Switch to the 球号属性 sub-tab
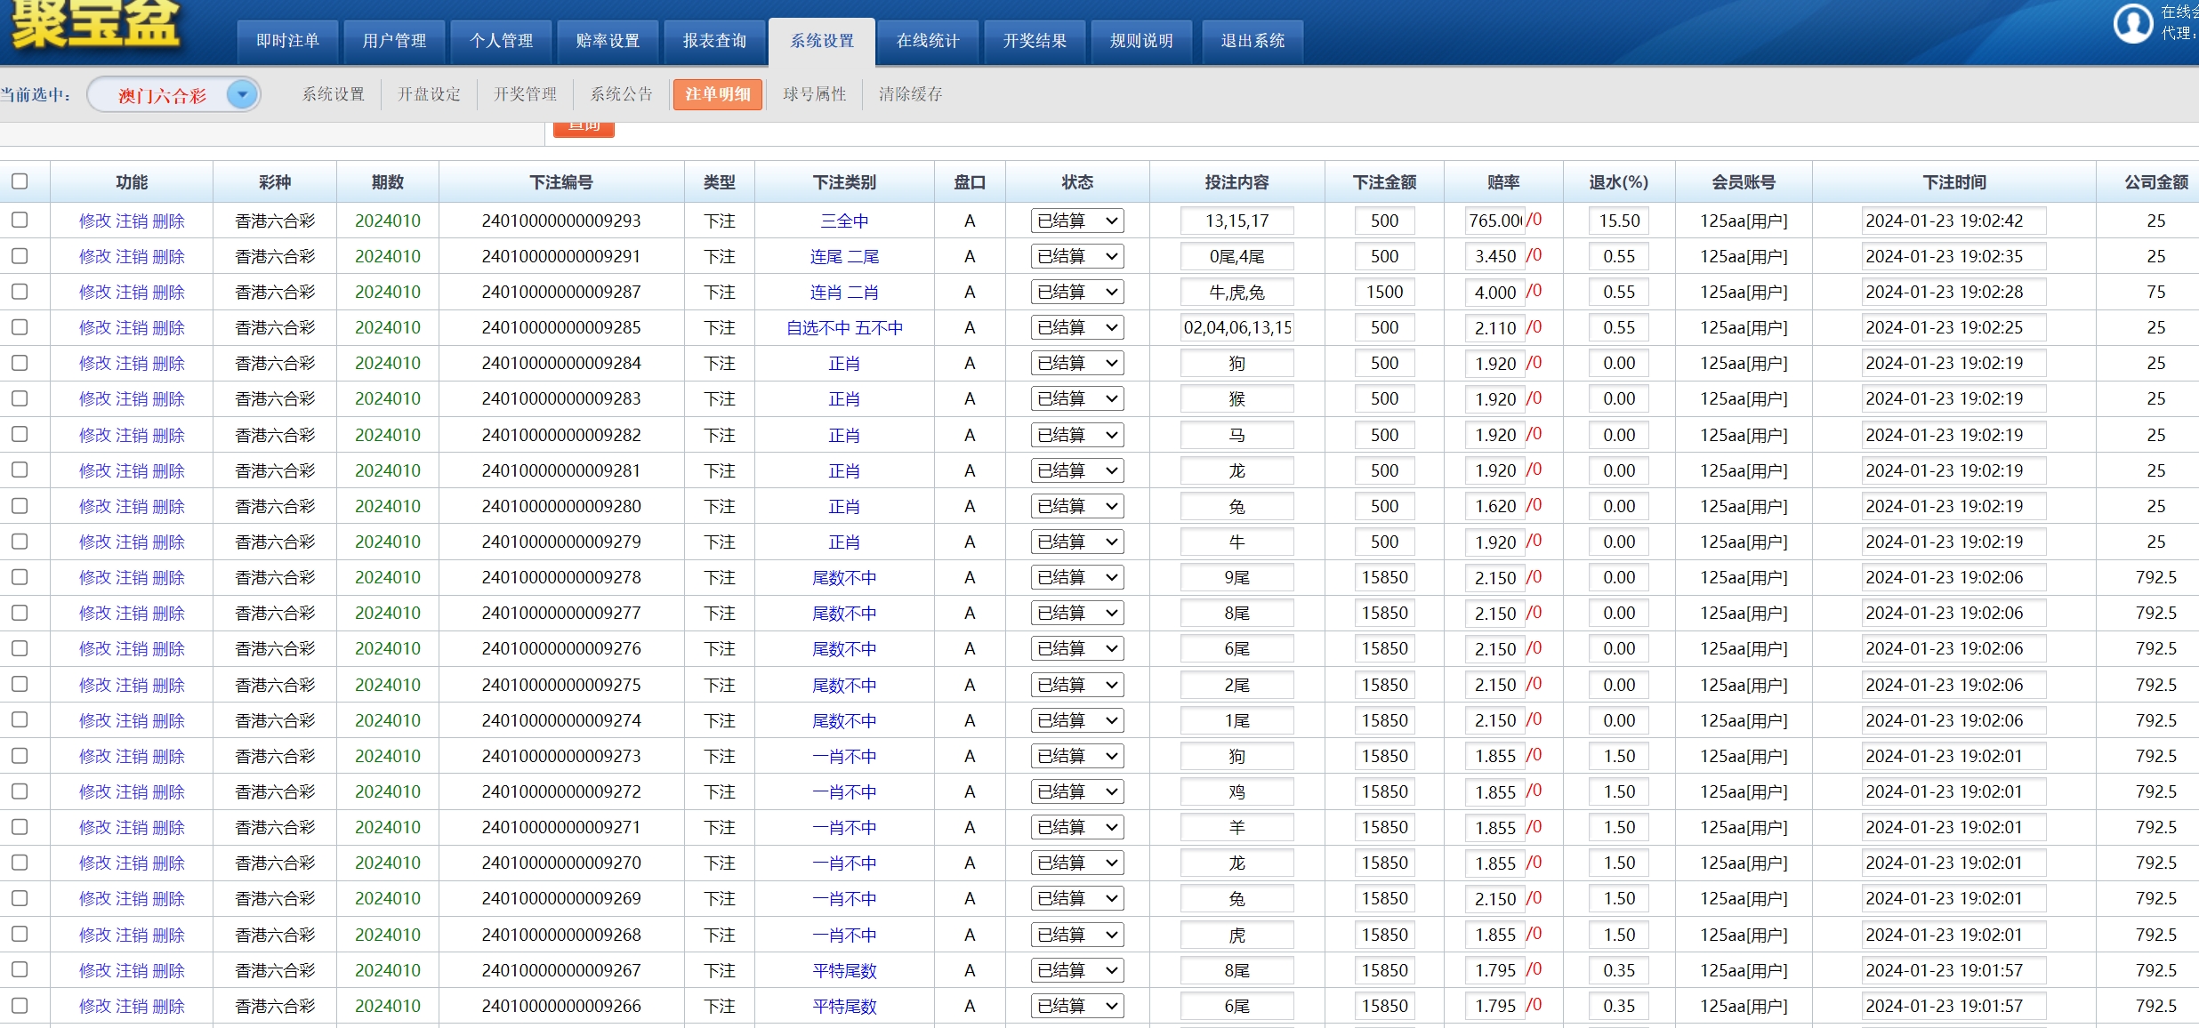Viewport: 2199px width, 1028px height. click(815, 94)
